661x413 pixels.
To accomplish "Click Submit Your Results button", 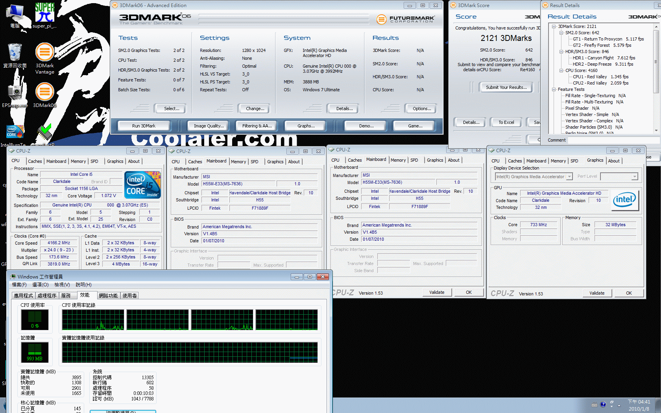I will [x=506, y=87].
